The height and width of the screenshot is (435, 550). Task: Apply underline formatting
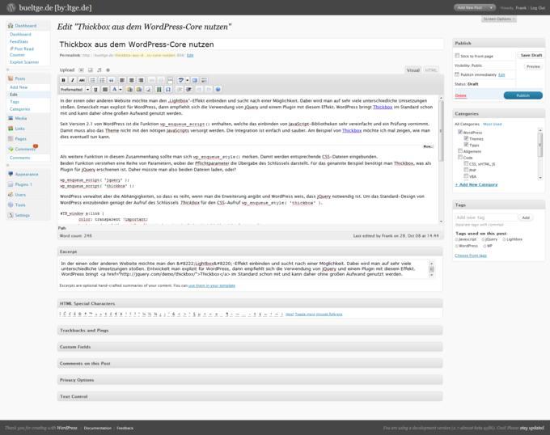point(95,90)
